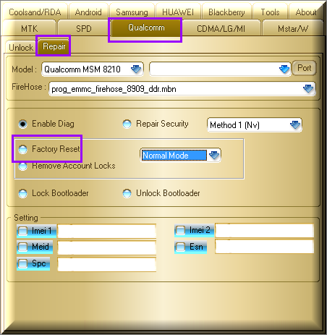This screenshot has height=335, width=327.
Task: Switch to the Unlock sub-tab
Action: click(x=21, y=47)
